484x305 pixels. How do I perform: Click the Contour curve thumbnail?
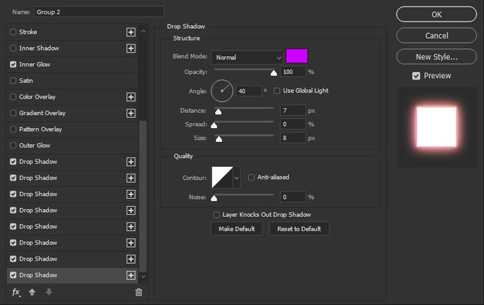(222, 177)
